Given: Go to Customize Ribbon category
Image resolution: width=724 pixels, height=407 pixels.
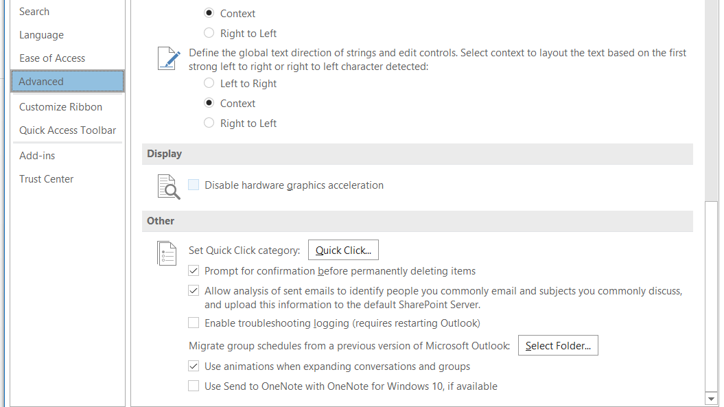Looking at the screenshot, I should pos(60,107).
